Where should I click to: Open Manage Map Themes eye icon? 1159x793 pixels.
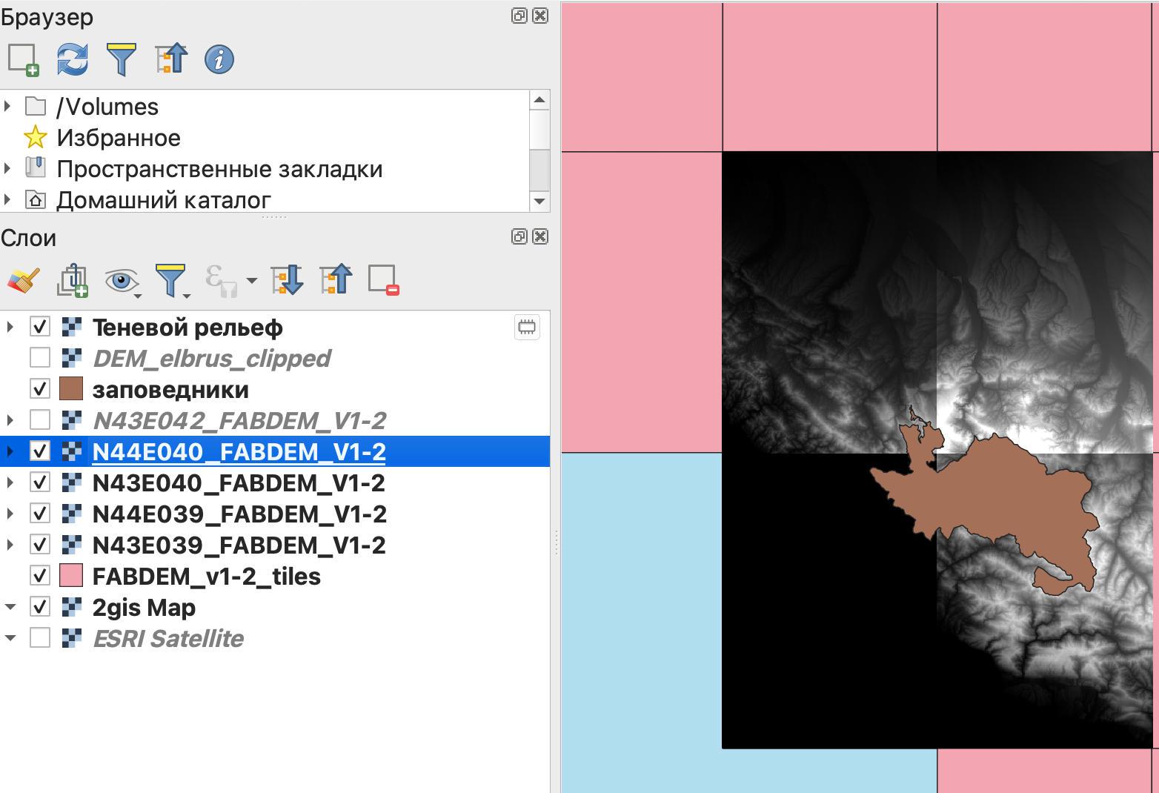point(122,280)
